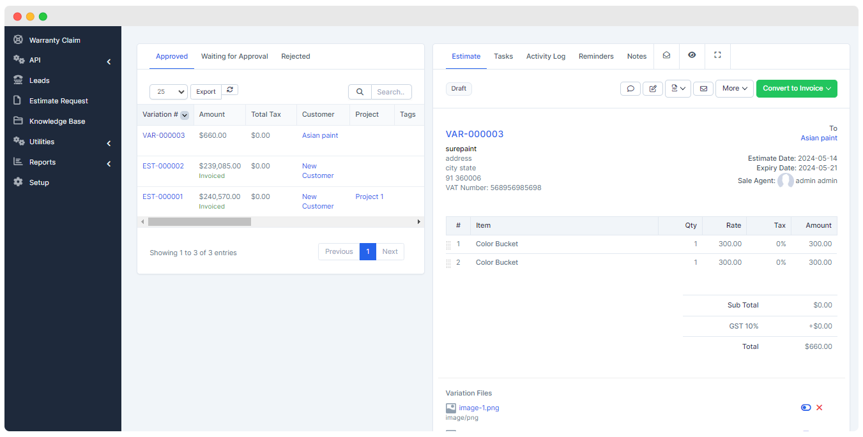
Task: Open VAR-000003 in the table
Action: (x=164, y=135)
